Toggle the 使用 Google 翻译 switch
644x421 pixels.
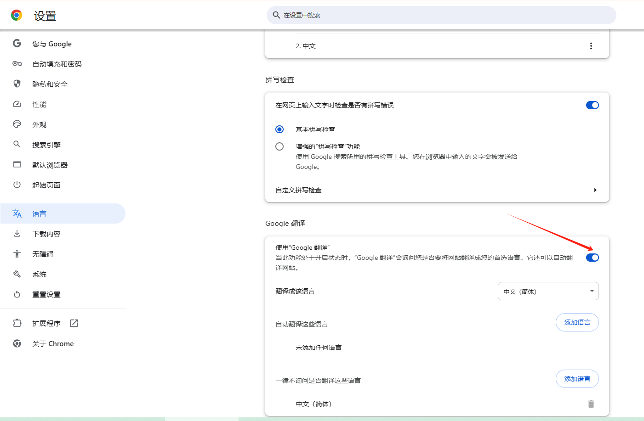[593, 258]
